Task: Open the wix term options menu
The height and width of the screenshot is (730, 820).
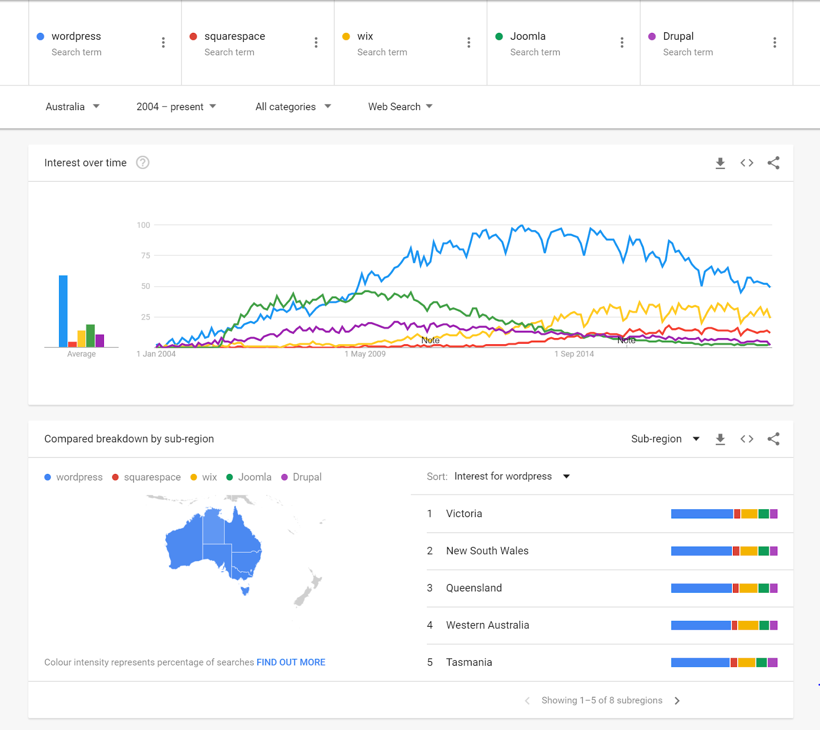Action: pos(469,43)
